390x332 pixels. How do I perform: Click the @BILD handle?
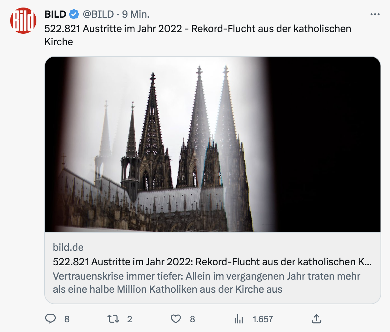click(x=98, y=14)
